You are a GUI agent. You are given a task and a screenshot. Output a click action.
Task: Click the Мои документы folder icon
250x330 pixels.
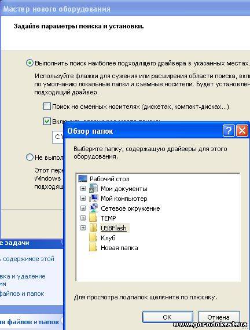click(93, 188)
